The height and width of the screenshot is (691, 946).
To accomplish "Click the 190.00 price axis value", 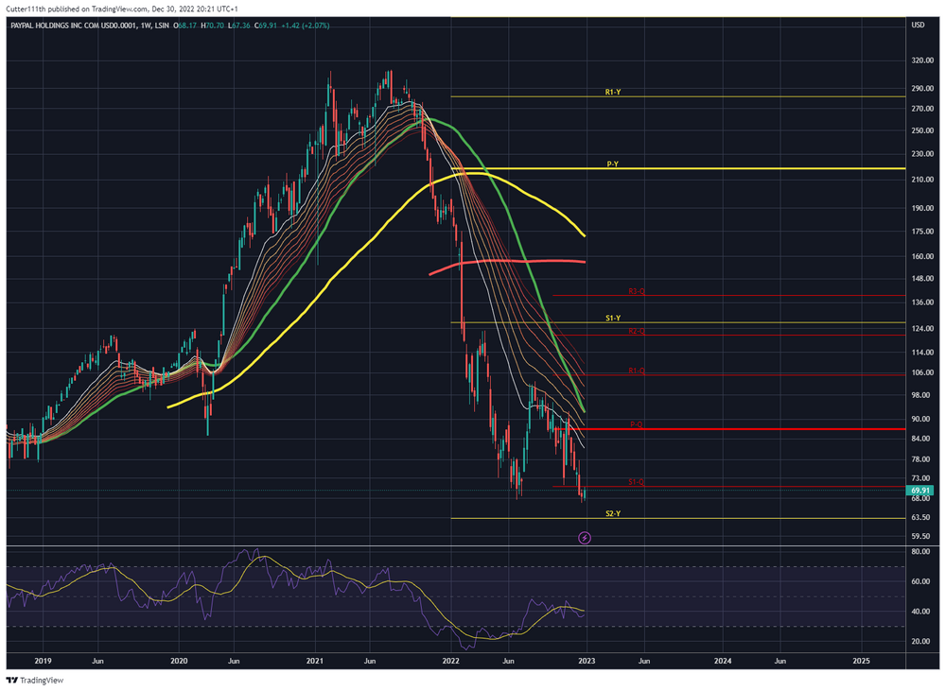I will [922, 207].
